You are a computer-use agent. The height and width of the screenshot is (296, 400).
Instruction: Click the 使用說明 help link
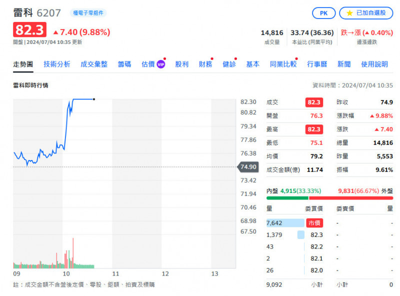click(x=374, y=64)
